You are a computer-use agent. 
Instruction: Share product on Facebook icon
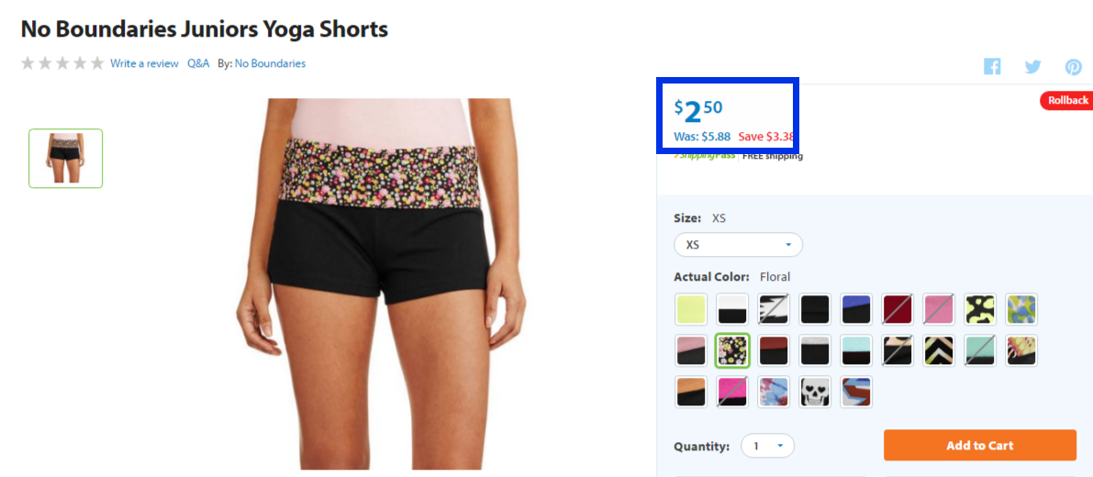click(x=992, y=66)
